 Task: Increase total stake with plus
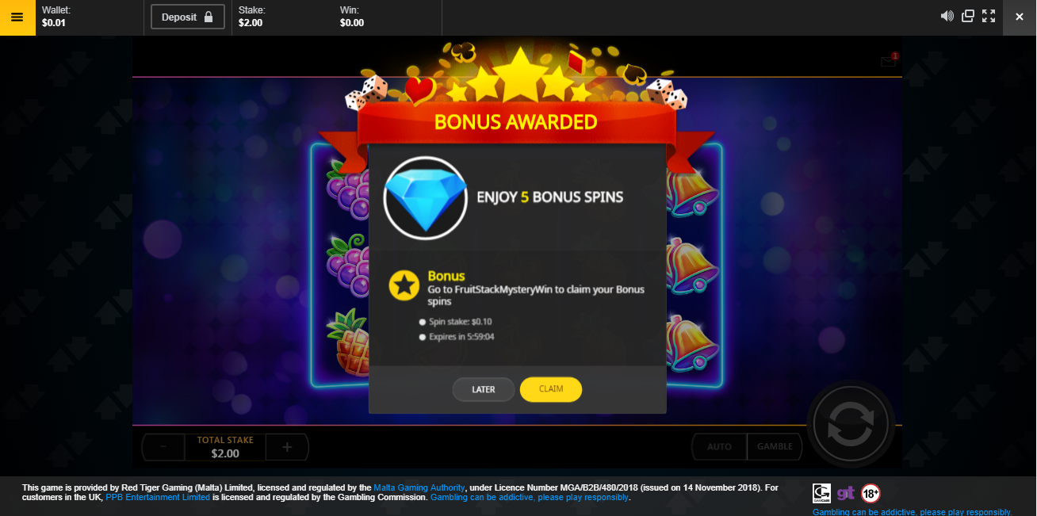[x=287, y=447]
